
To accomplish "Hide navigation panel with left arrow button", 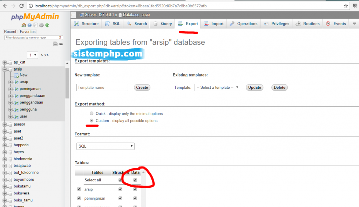I will point(73,15).
